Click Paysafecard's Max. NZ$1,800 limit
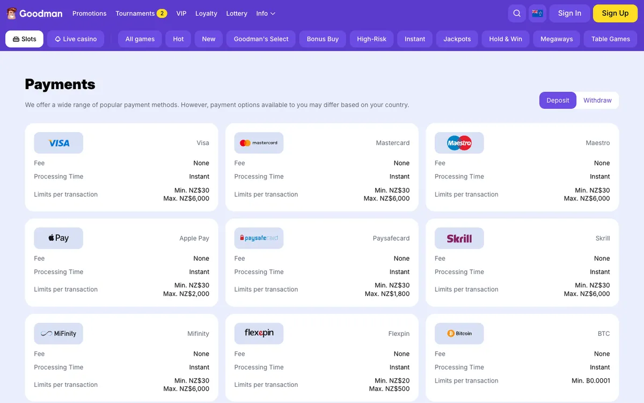Image resolution: width=644 pixels, height=403 pixels. pos(387,294)
